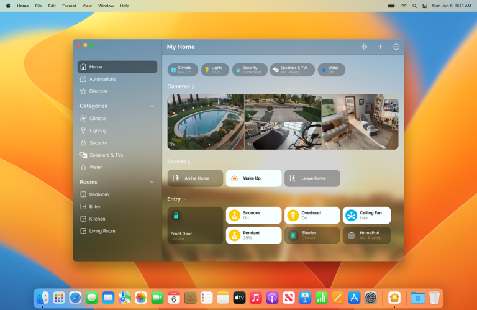The width and height of the screenshot is (477, 310).
Task: Open the Format menu
Action: pyautogui.click(x=69, y=6)
